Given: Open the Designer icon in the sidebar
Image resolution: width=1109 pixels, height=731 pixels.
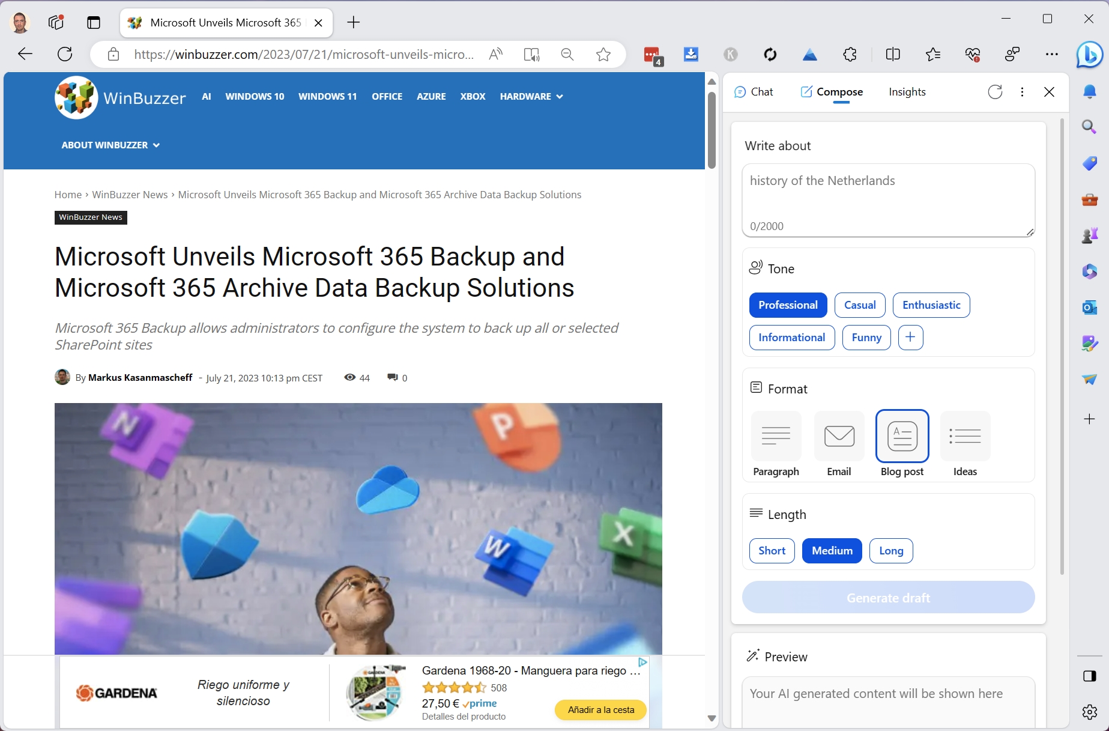Looking at the screenshot, I should (x=1090, y=344).
